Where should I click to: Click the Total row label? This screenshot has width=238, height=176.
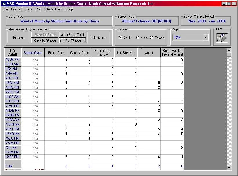click(x=13, y=166)
